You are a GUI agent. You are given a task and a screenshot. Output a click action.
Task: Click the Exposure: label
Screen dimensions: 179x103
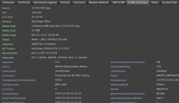tap(8, 58)
